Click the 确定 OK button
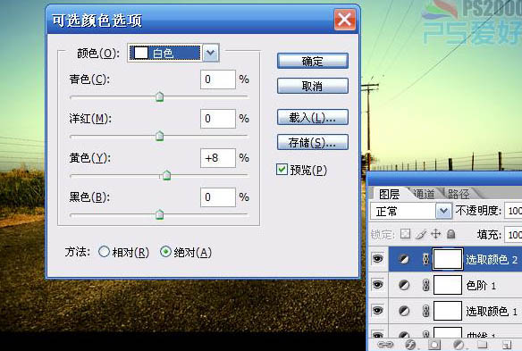This screenshot has width=522, height=351. pyautogui.click(x=313, y=61)
